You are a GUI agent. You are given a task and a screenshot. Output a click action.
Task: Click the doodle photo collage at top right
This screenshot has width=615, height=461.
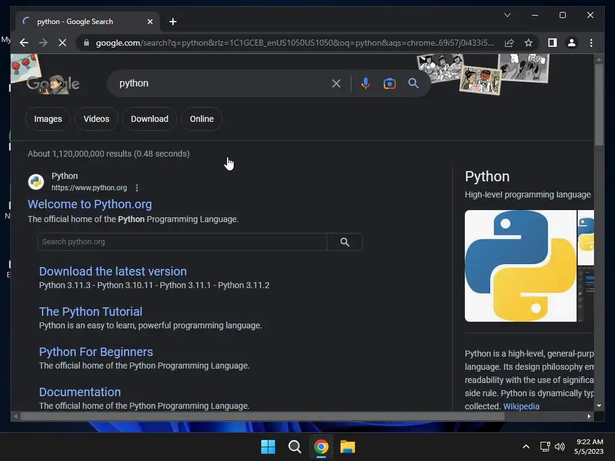[483, 74]
